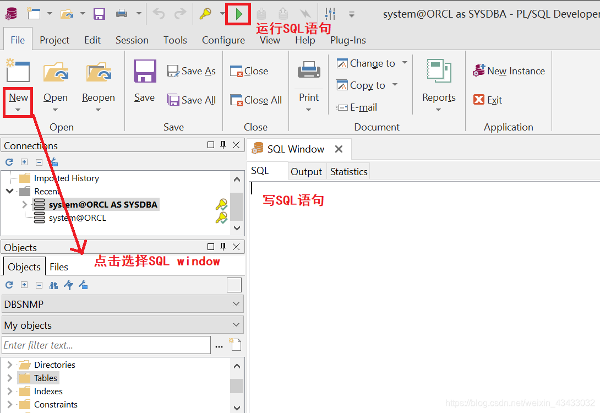Refresh the Objects panel

(x=9, y=285)
